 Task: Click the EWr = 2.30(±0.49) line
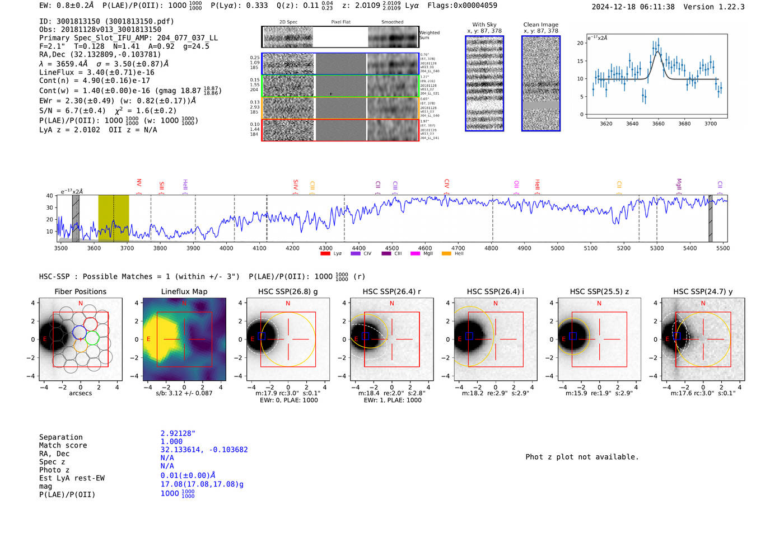coord(118,101)
